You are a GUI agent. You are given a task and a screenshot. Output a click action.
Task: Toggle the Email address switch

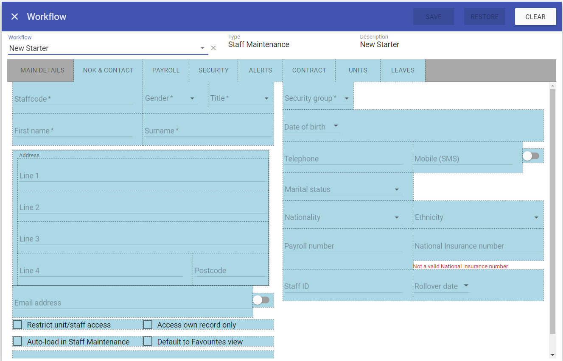[x=261, y=300]
